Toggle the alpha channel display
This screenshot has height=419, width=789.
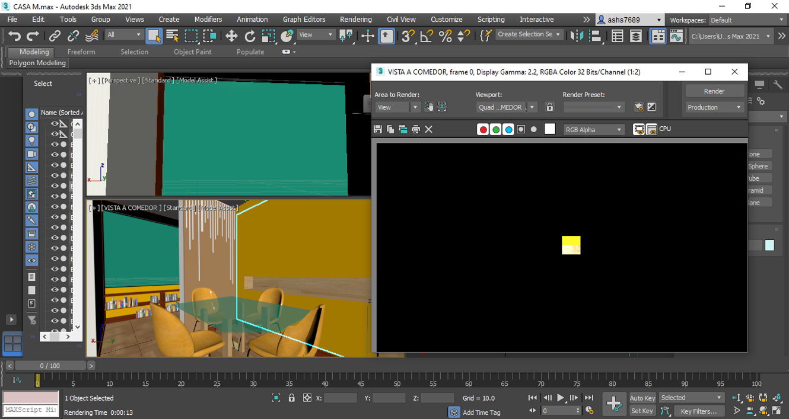(521, 129)
